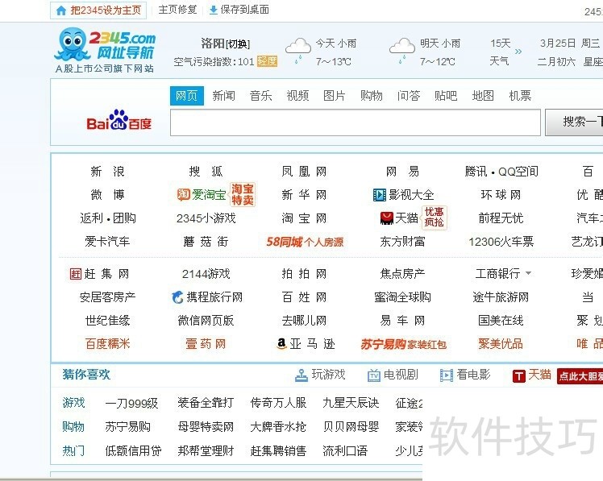Click the 看电影 film strip icon
Viewport: 603px width, 481px height.
[x=447, y=375]
